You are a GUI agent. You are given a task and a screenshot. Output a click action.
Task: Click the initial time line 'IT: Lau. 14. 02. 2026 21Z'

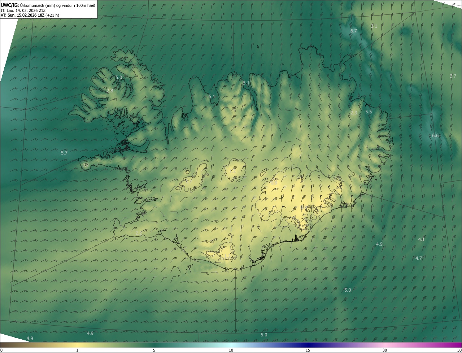(x=23, y=10)
